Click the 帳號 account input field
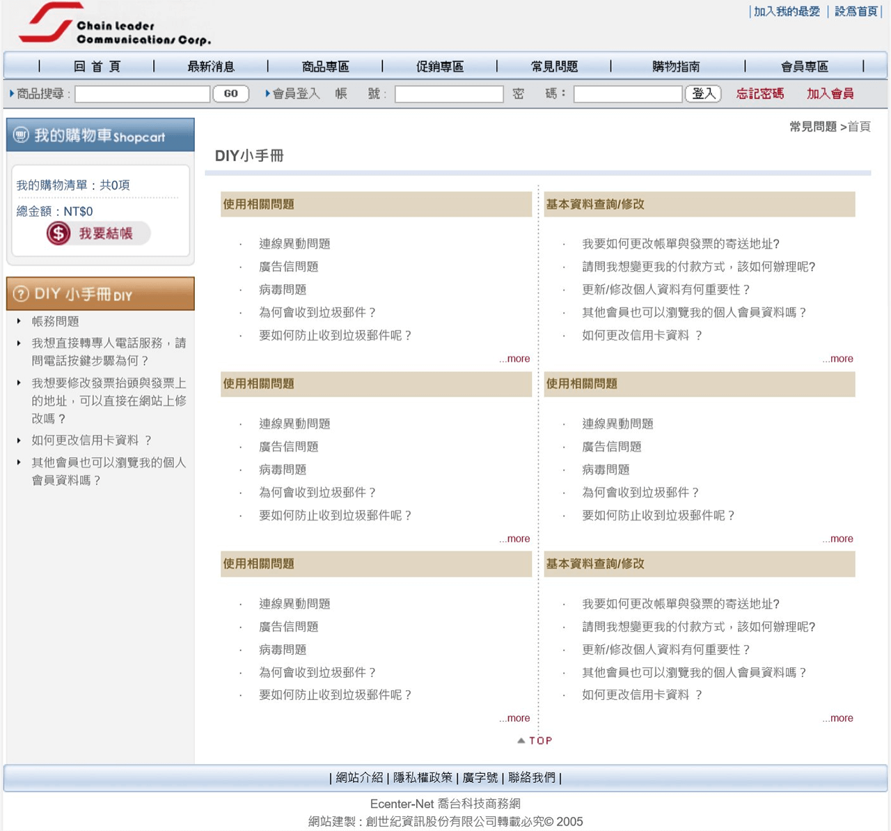Viewport: 891px width, 831px height. [449, 94]
